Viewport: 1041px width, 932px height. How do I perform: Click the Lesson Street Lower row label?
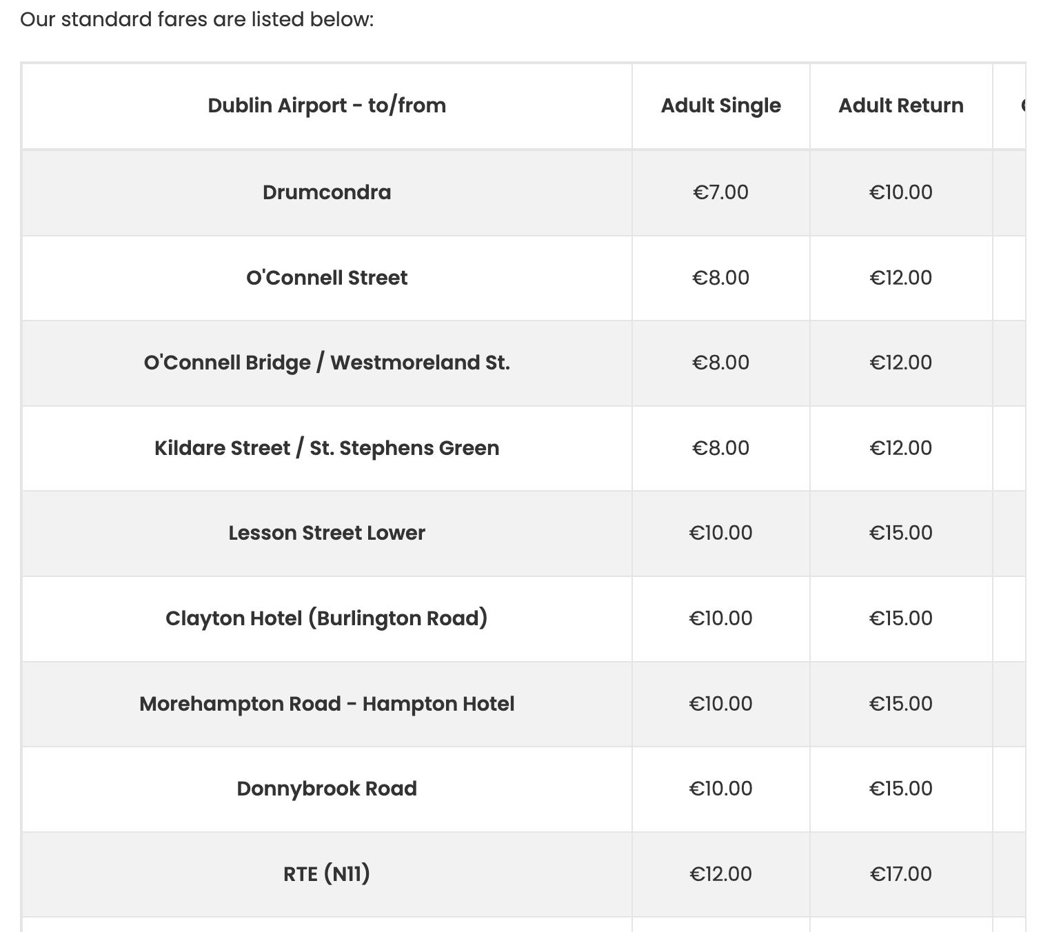(x=327, y=533)
